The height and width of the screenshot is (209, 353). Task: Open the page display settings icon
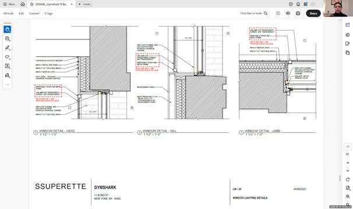coord(348,188)
